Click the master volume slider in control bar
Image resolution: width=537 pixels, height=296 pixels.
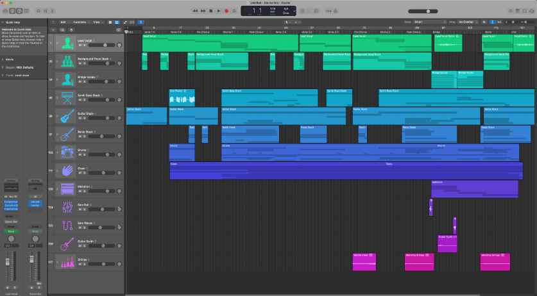423,11
